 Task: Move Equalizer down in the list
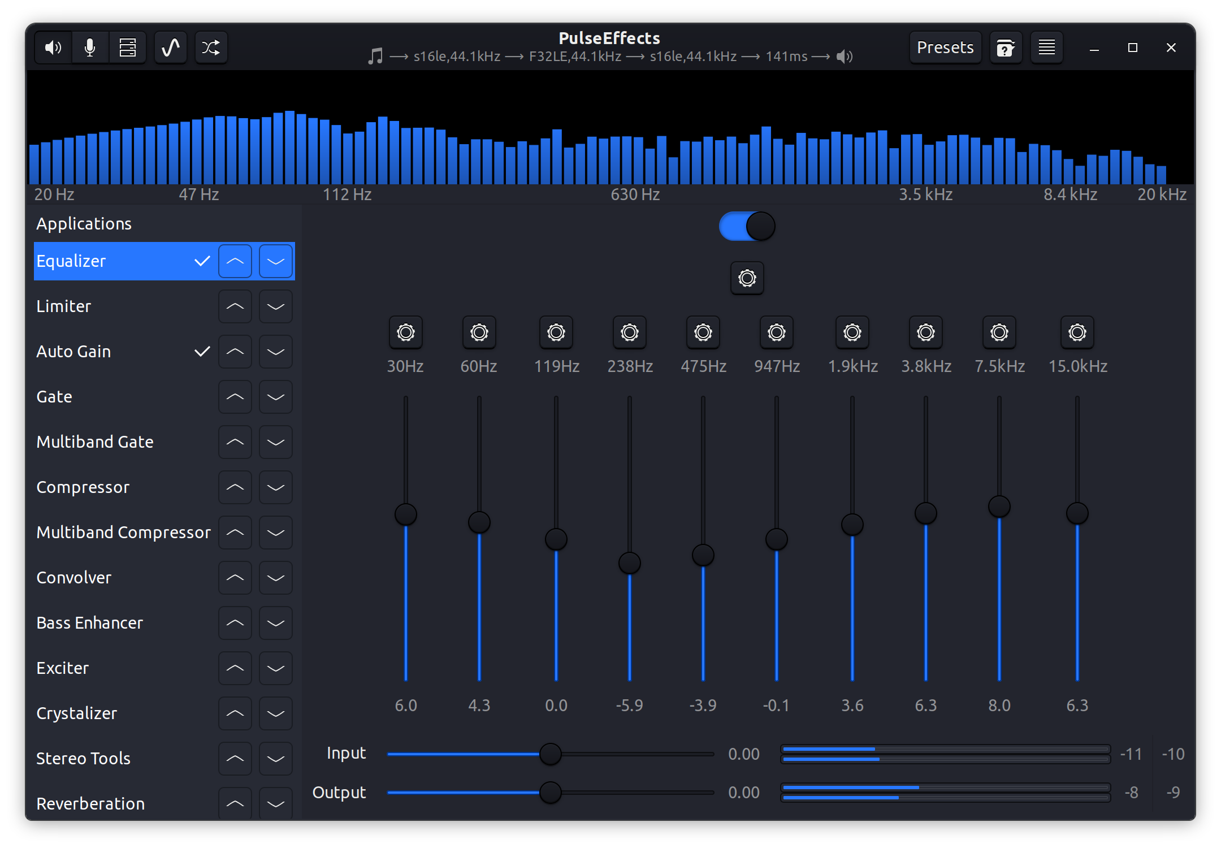tap(276, 261)
